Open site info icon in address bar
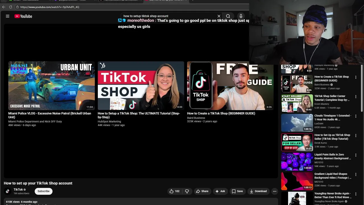Screen dimensions: 364x205 point(17,7)
